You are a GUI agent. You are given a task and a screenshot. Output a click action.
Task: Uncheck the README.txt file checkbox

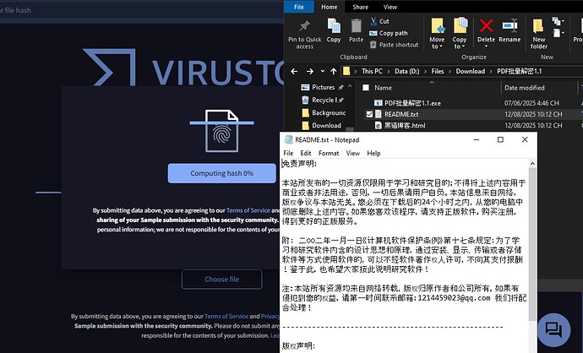[369, 113]
